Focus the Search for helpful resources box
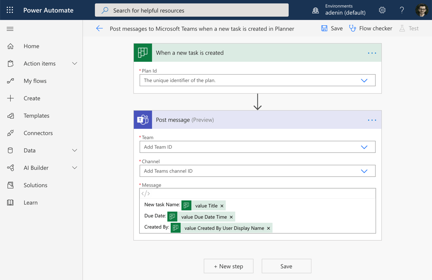432x280 pixels. coord(192,10)
